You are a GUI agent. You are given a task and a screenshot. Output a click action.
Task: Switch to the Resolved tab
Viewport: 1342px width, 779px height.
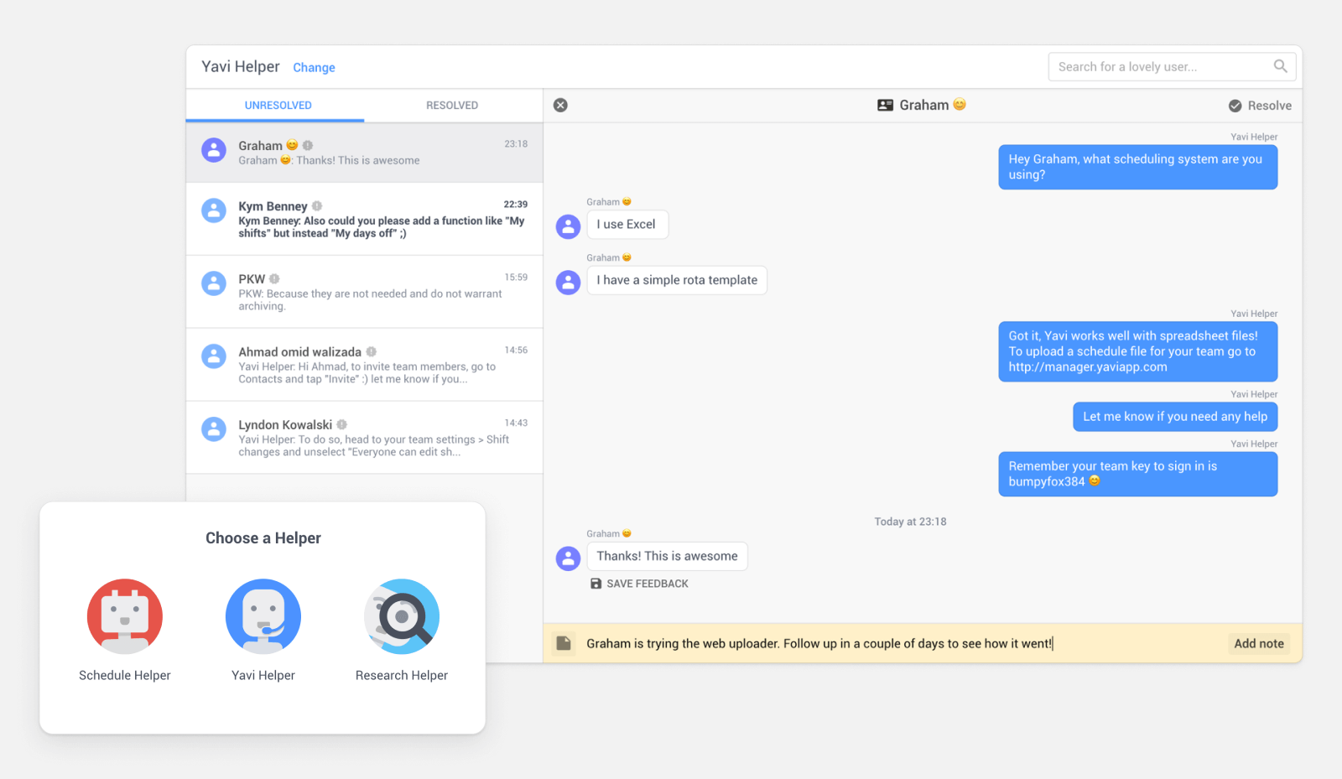click(x=452, y=106)
